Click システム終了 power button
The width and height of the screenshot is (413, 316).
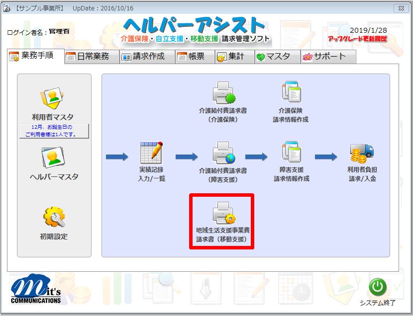(377, 288)
